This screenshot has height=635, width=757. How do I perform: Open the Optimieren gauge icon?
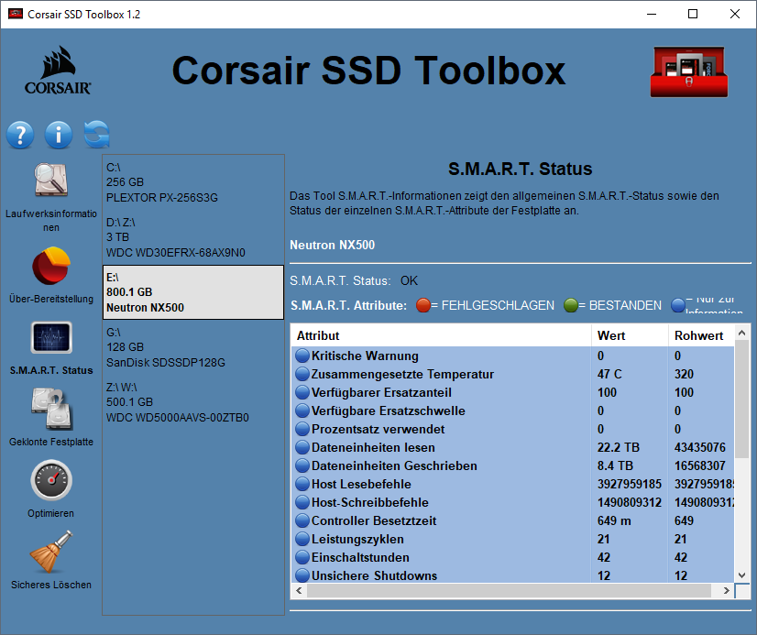pos(51,479)
